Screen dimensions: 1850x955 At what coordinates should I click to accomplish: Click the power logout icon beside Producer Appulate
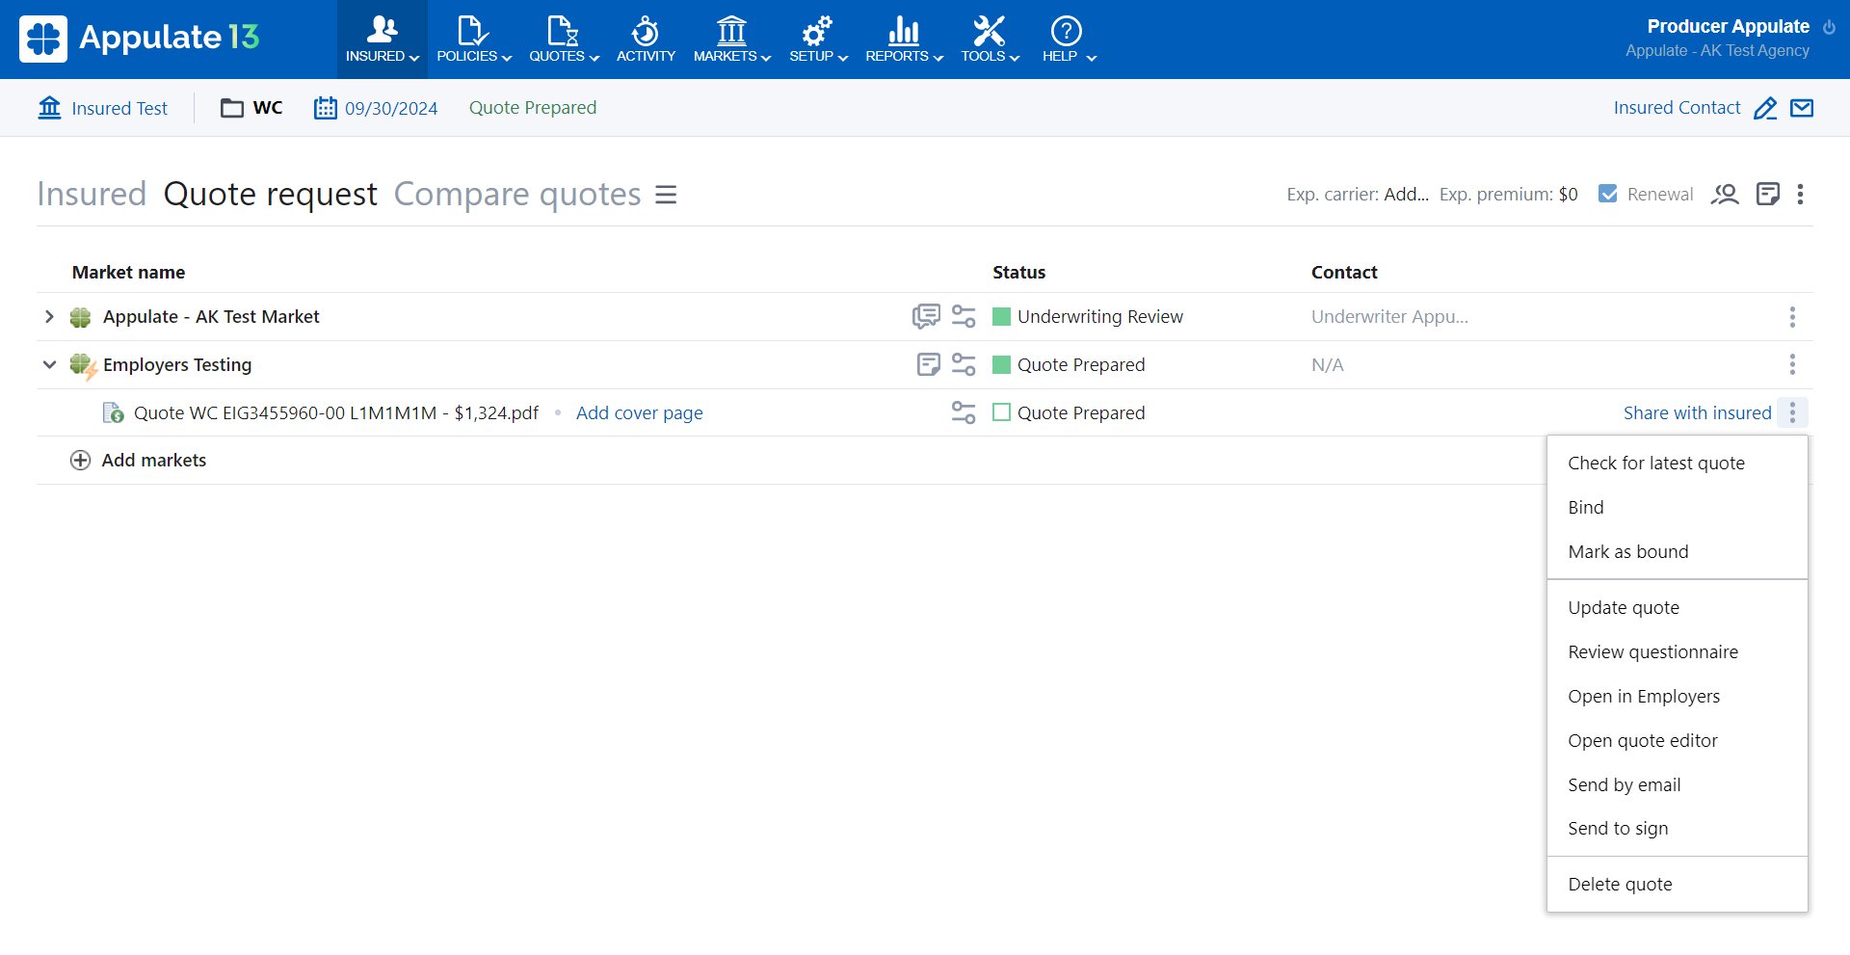[1829, 27]
